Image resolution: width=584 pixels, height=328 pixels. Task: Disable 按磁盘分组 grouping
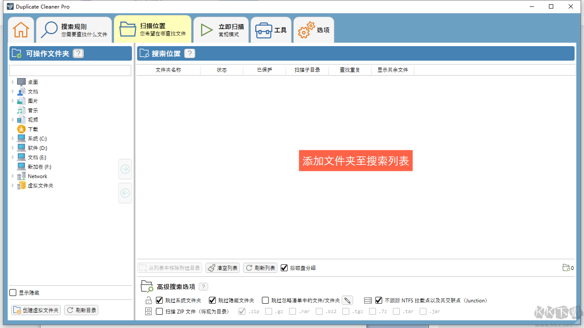click(284, 268)
